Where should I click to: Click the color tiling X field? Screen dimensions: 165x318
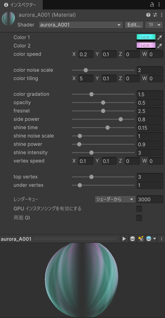coord(86,79)
